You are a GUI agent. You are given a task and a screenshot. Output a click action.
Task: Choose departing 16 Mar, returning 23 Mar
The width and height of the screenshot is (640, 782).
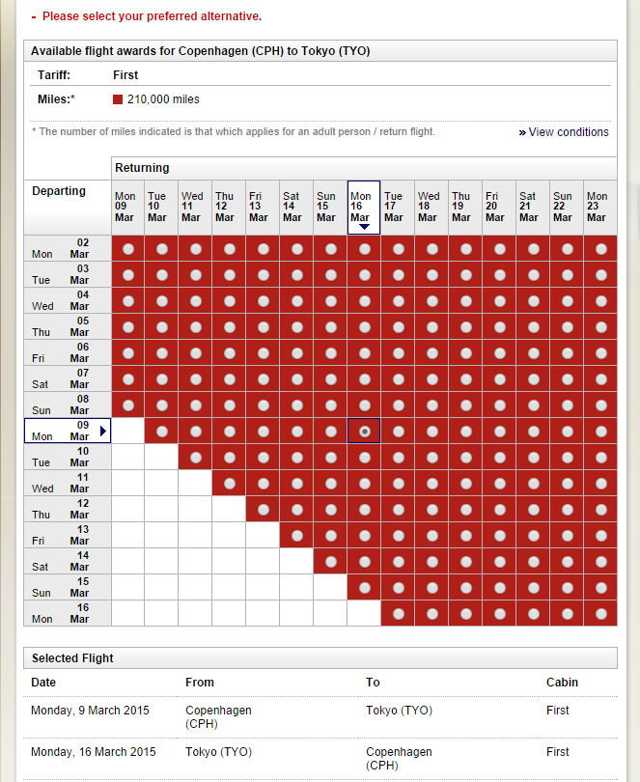(x=601, y=613)
